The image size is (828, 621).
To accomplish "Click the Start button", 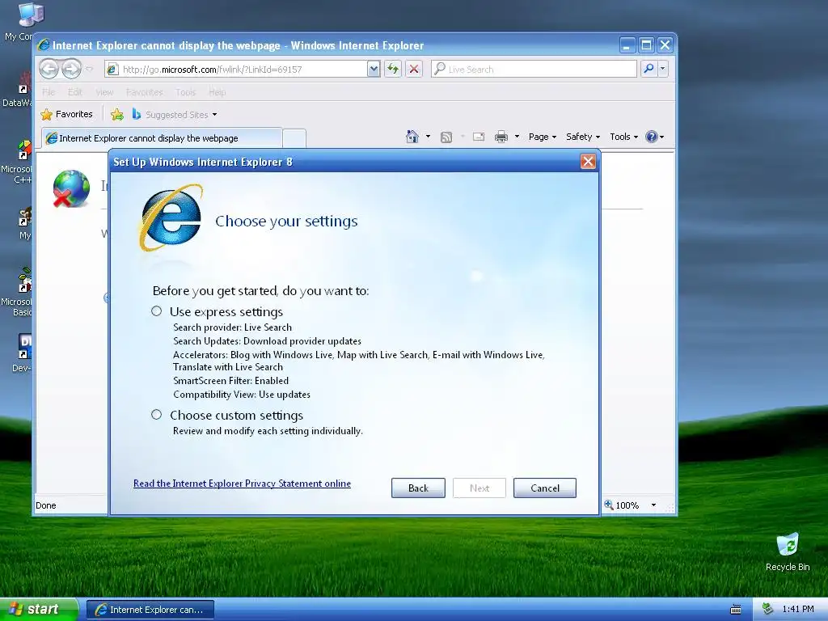I will (39, 610).
